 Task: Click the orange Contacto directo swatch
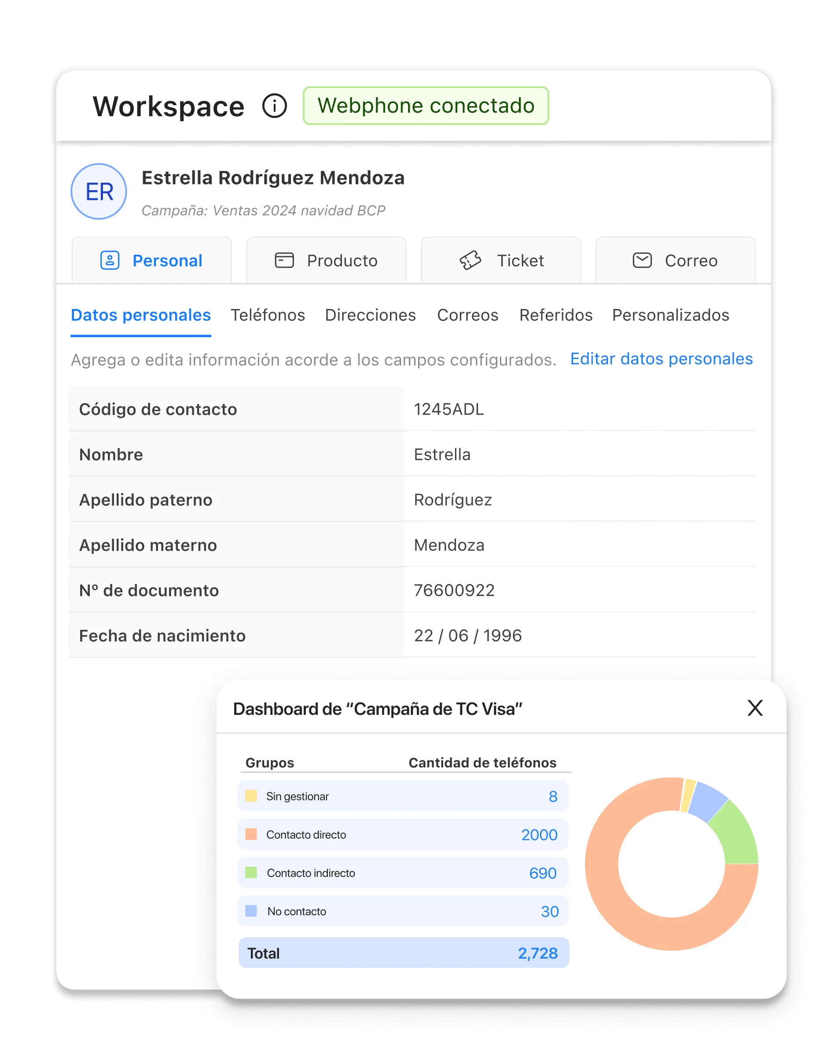click(x=251, y=834)
